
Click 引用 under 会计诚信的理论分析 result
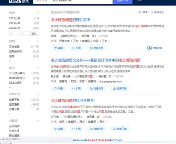click(76, 89)
